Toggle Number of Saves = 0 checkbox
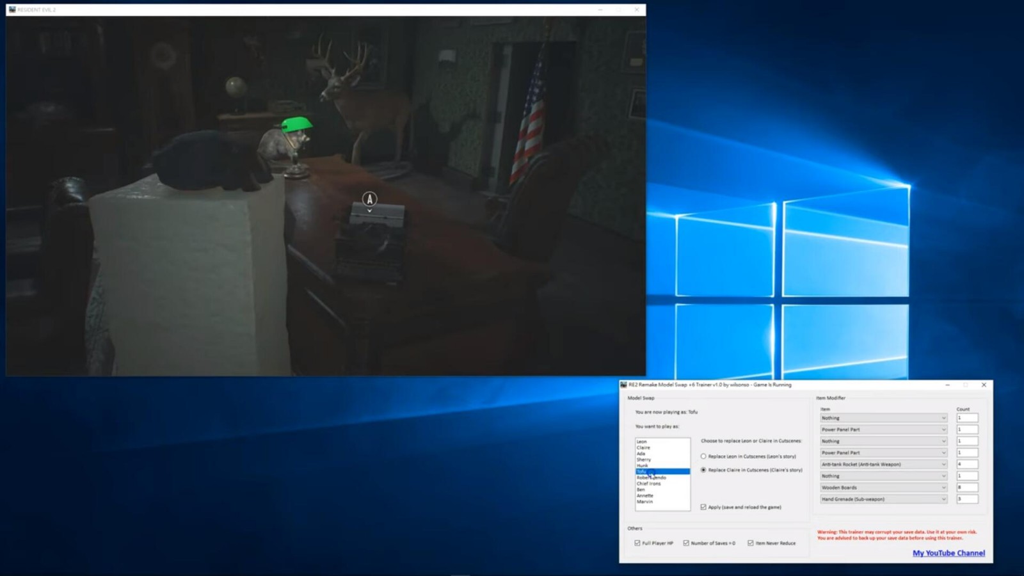 pos(686,543)
